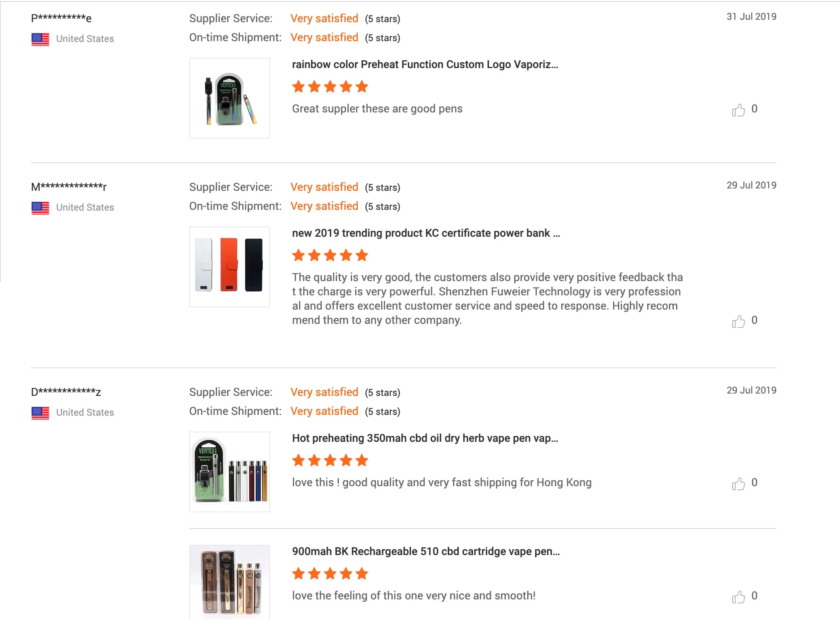View the power bank cases thumbnail
The image size is (840, 620).
[230, 267]
